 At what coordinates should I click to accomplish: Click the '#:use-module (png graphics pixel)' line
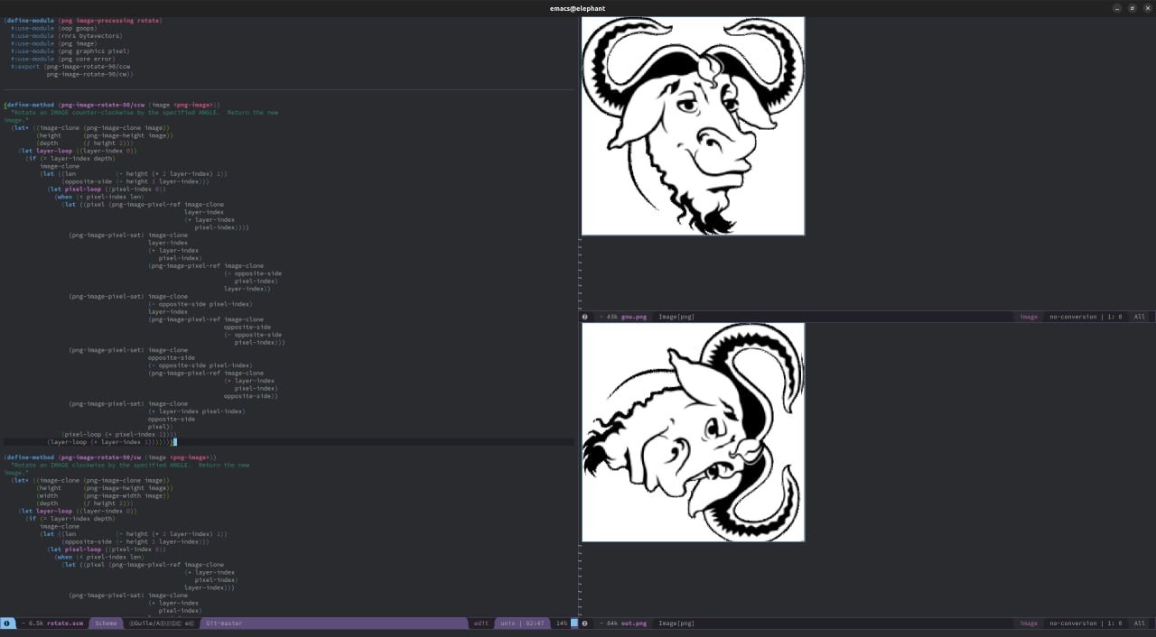pos(70,51)
